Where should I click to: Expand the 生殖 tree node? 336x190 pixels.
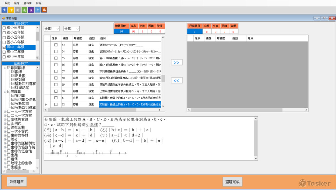click(5, 155)
